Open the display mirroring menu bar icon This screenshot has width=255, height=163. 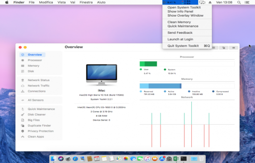point(202,2)
